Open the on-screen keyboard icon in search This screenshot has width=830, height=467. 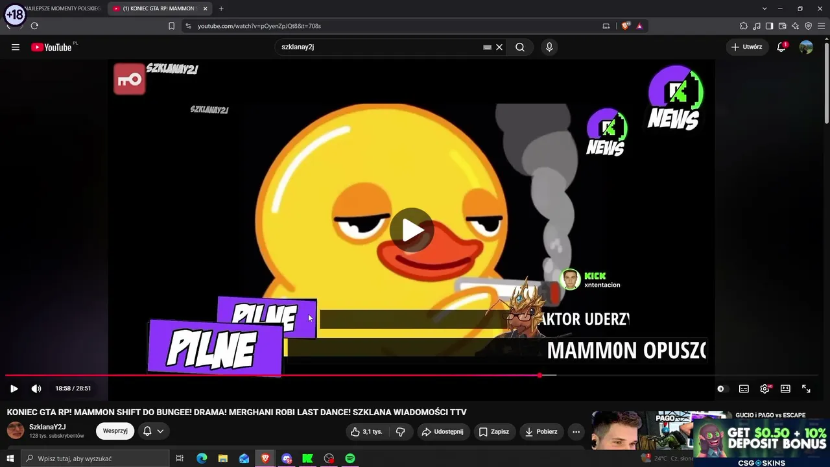point(487,47)
